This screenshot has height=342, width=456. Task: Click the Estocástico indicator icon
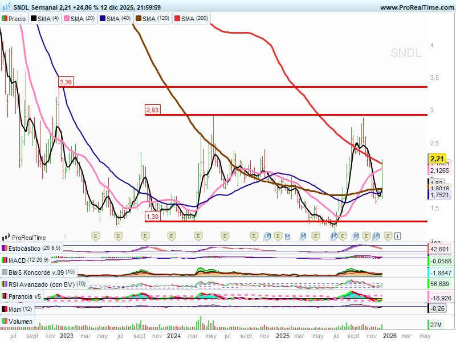5,249
